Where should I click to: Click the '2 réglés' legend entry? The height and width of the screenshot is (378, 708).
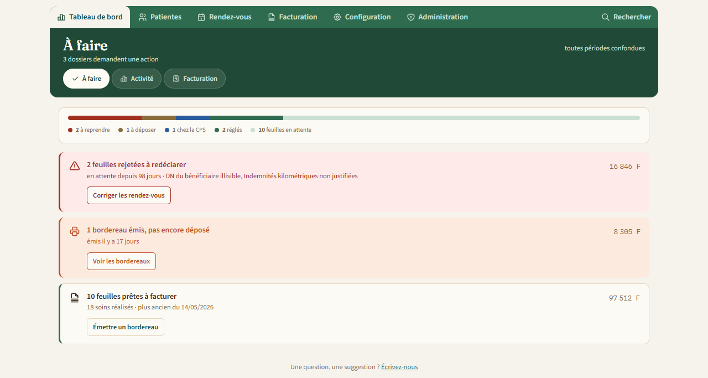pos(228,130)
